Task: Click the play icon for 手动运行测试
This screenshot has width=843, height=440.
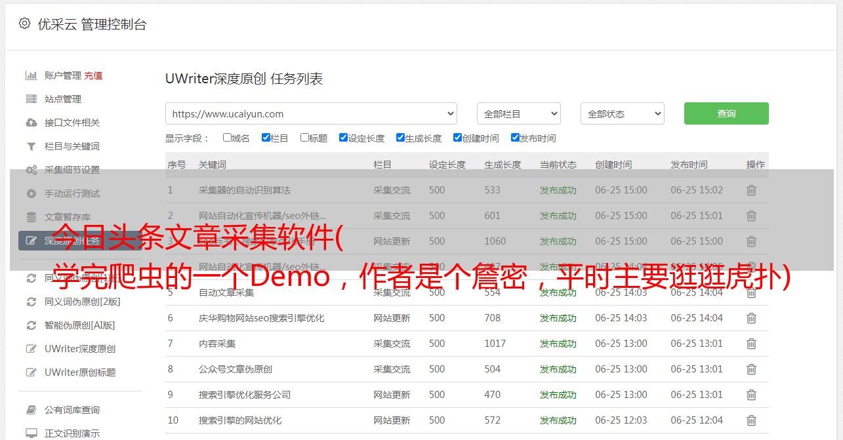Action: pyautogui.click(x=31, y=193)
